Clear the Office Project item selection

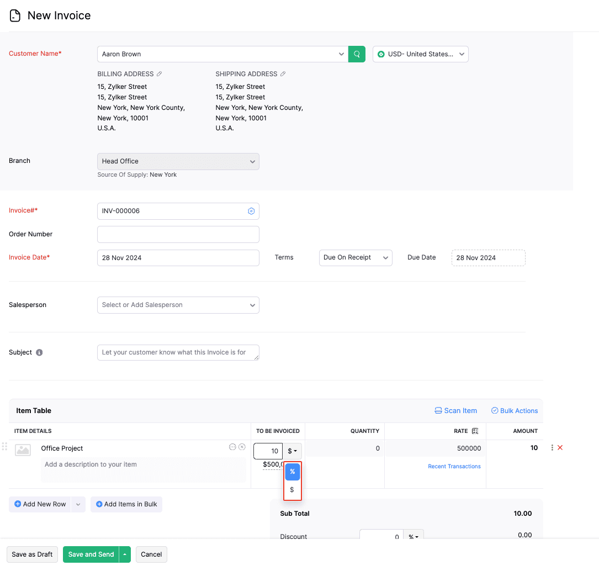[242, 447]
